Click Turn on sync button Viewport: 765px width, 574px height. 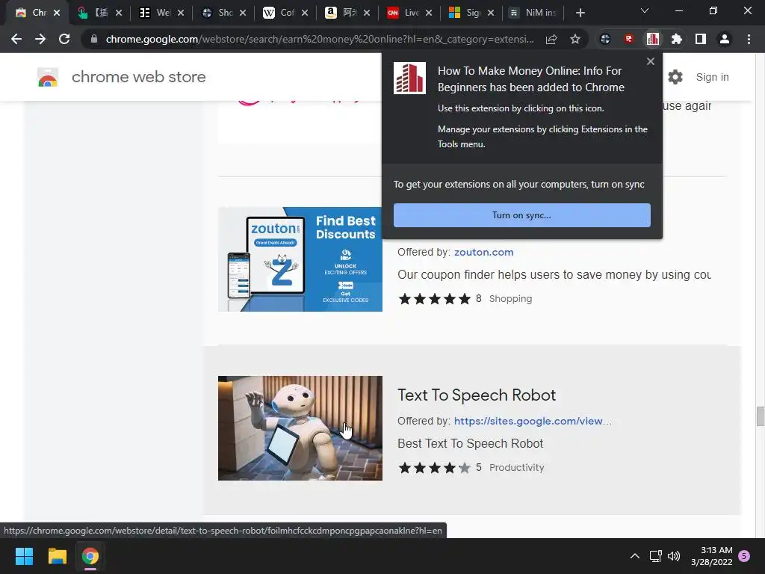[522, 215]
